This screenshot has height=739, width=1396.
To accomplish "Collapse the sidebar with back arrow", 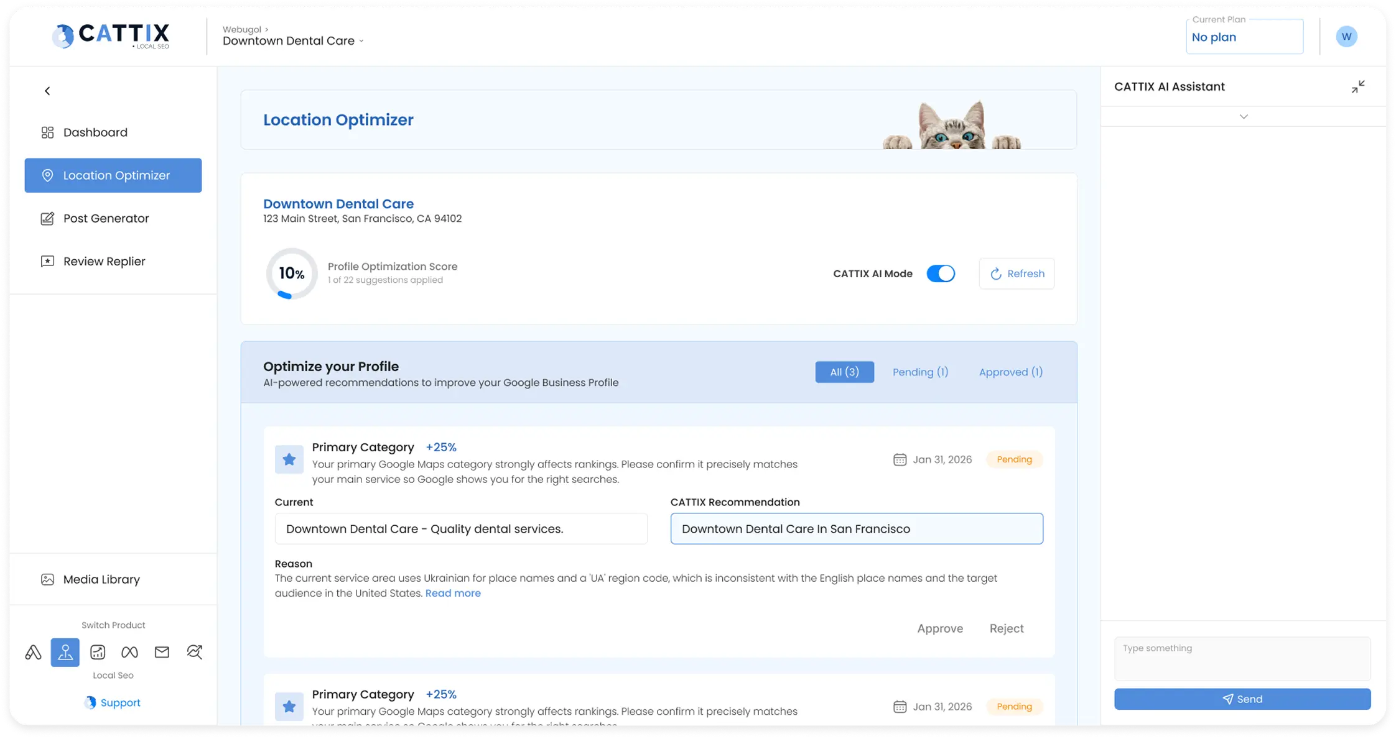I will (47, 91).
